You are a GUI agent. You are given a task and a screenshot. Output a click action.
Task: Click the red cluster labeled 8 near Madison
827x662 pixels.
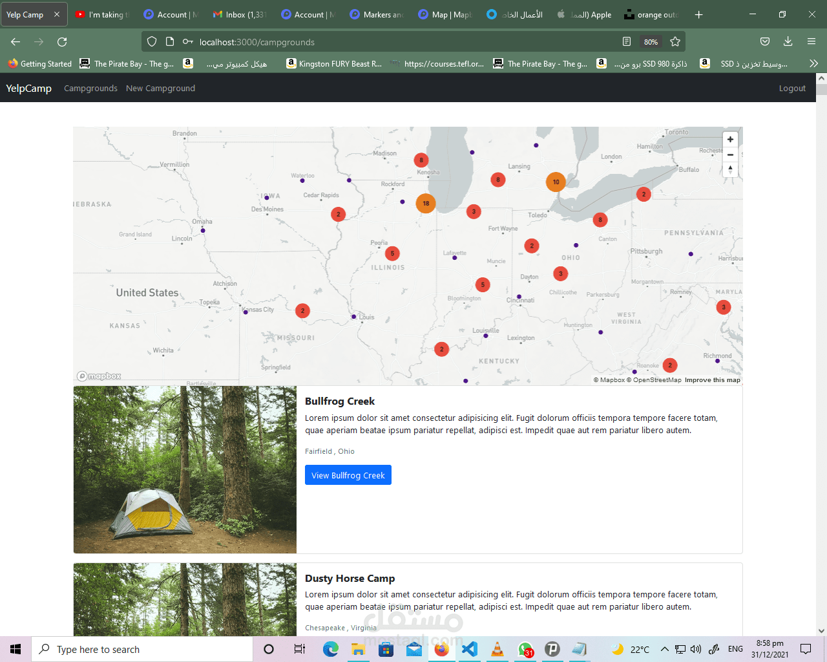[x=421, y=160]
